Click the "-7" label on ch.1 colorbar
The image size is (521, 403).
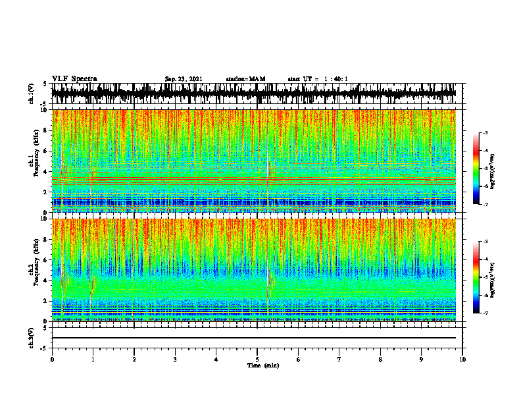coord(485,205)
